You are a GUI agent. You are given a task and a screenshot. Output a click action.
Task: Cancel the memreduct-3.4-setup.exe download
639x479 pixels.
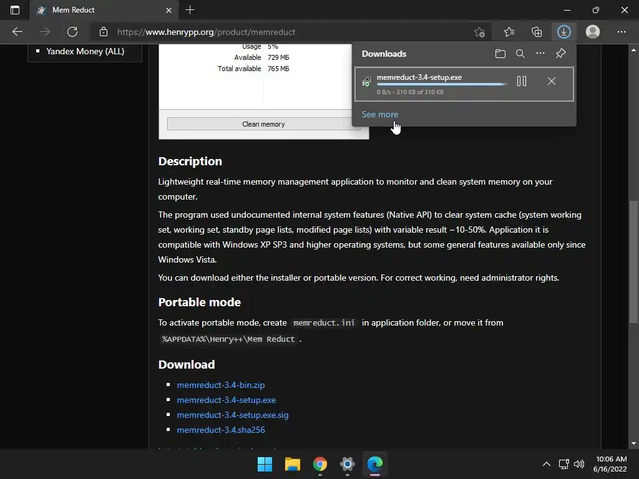(x=552, y=81)
